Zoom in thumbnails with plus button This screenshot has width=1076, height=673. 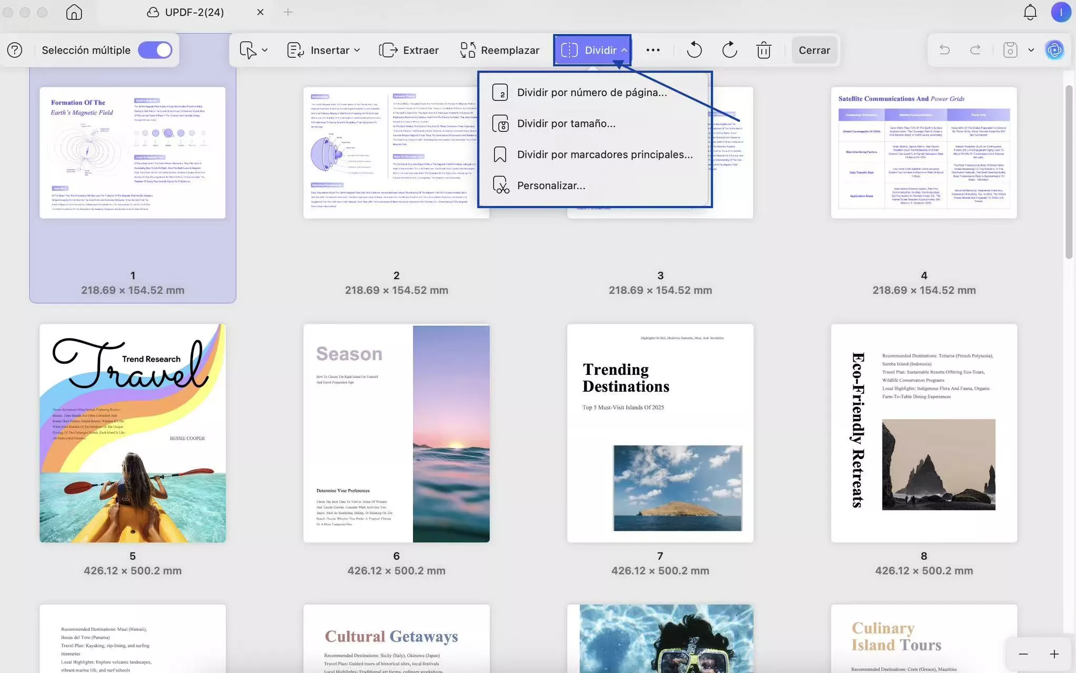pyautogui.click(x=1054, y=654)
